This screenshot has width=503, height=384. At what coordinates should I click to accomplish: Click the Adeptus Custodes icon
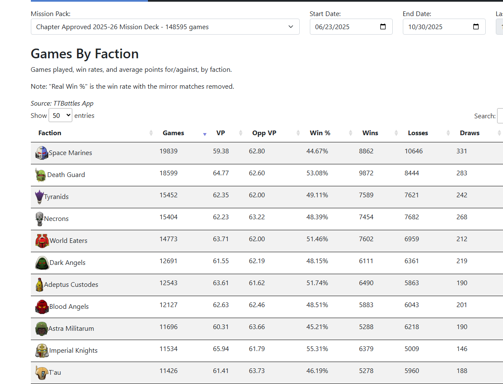[x=39, y=285]
